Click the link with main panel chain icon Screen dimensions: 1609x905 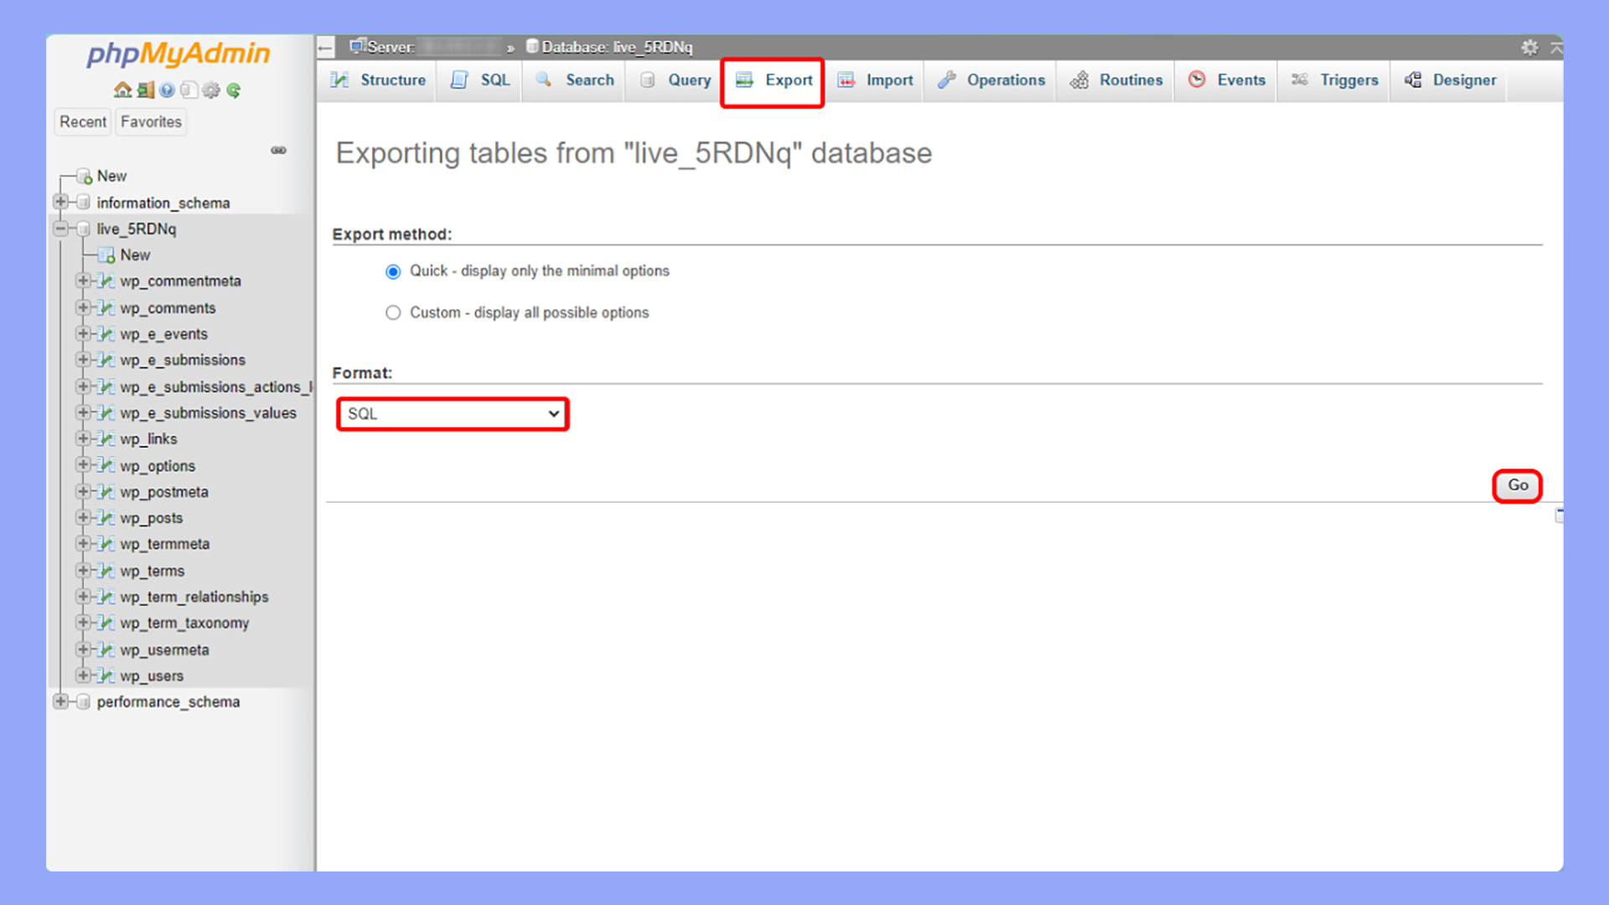(x=278, y=151)
